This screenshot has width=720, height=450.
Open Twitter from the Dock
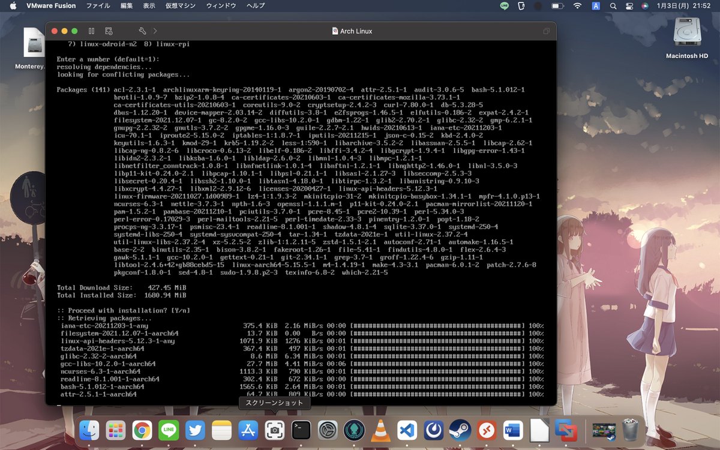[195, 430]
